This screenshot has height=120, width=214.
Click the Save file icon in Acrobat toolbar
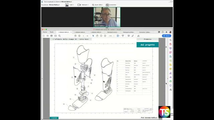(x=44, y=36)
